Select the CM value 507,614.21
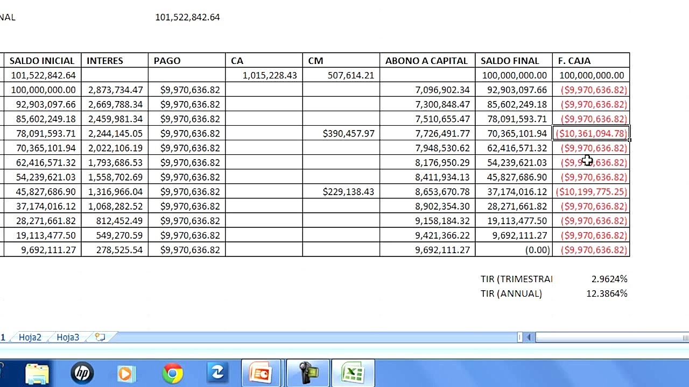The height and width of the screenshot is (387, 689). pyautogui.click(x=341, y=75)
